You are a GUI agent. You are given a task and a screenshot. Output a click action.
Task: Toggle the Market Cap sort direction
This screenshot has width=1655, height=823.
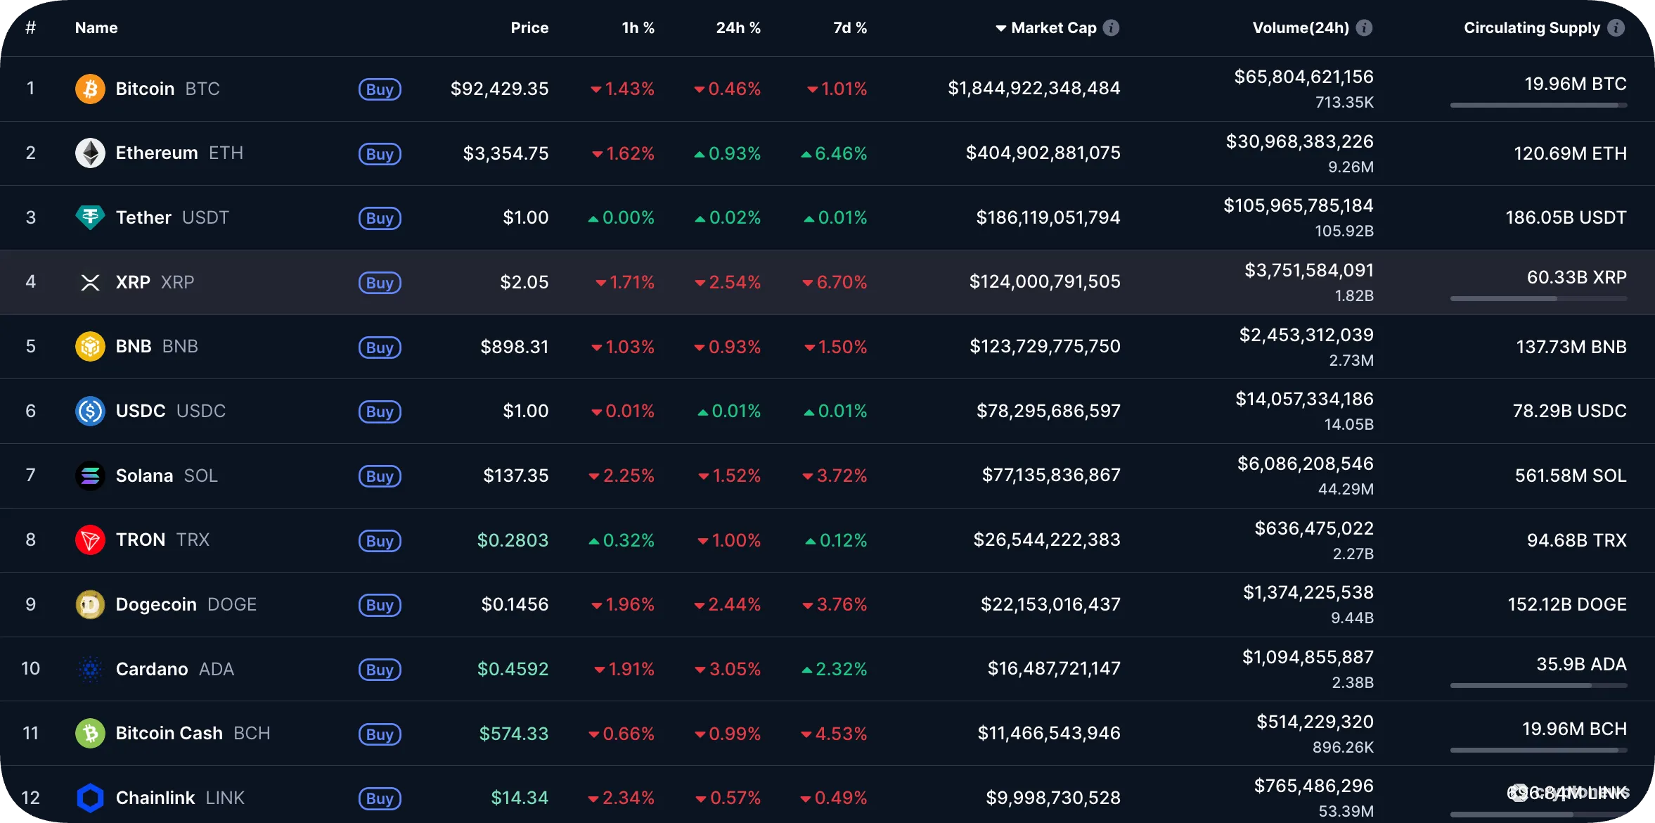(x=1000, y=27)
